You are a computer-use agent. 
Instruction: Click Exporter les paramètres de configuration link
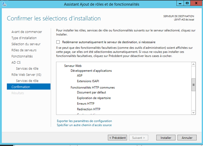pos(84,121)
